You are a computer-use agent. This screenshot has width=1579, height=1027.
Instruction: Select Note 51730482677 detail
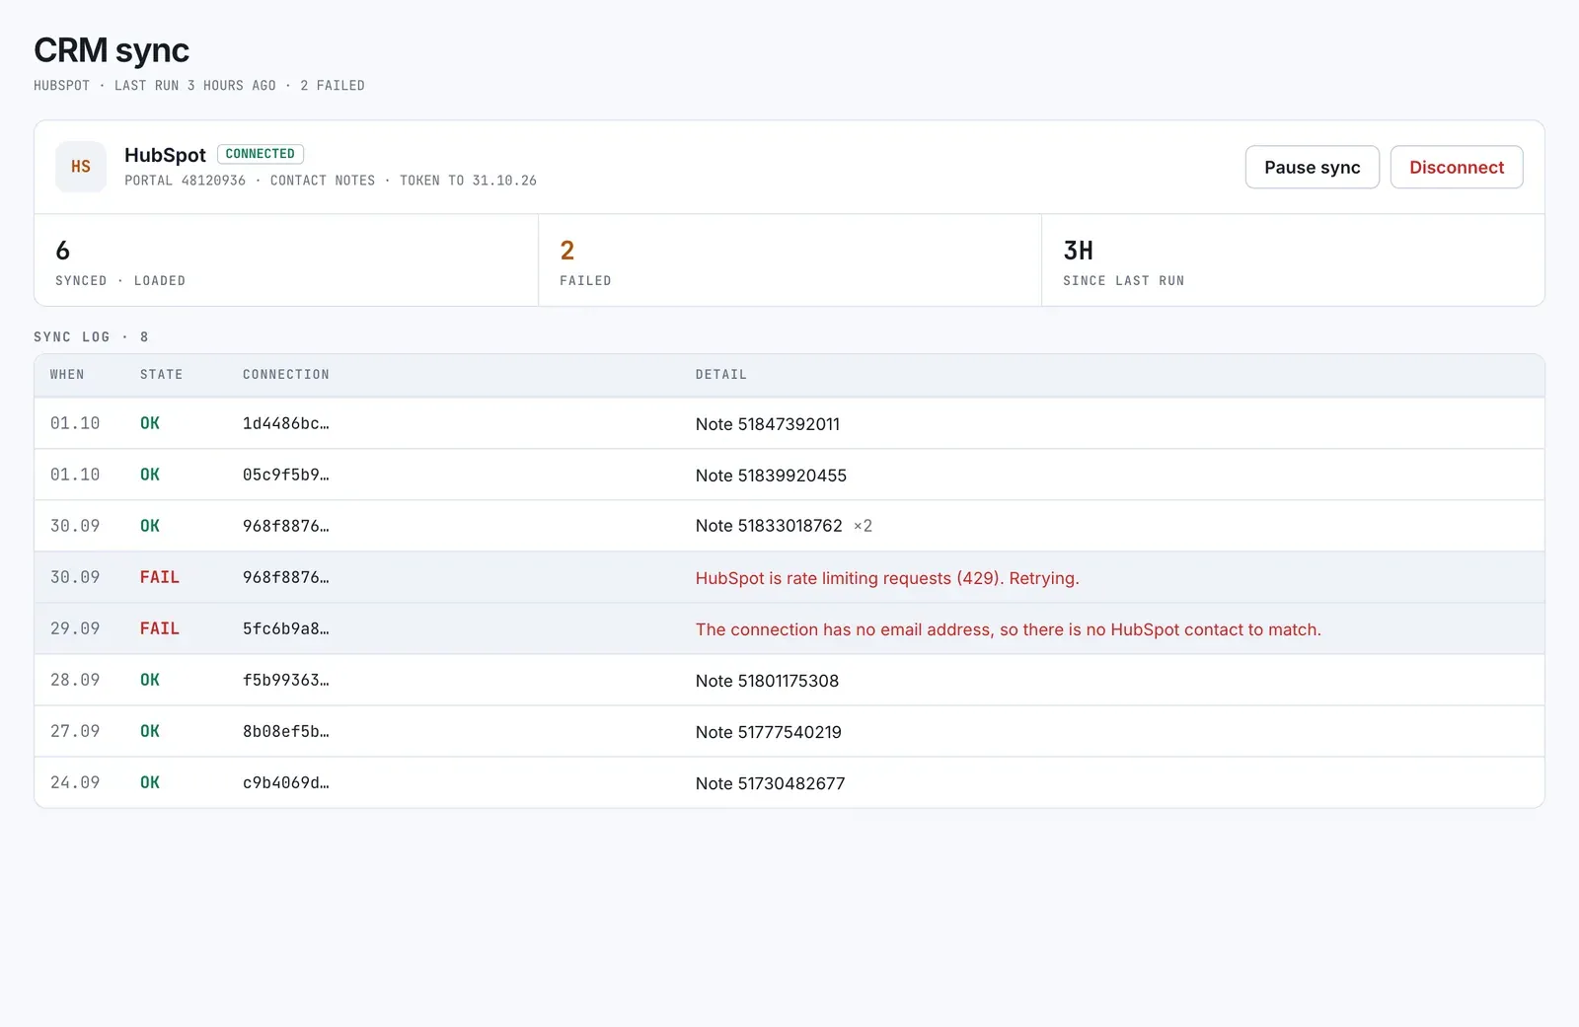[x=770, y=783]
